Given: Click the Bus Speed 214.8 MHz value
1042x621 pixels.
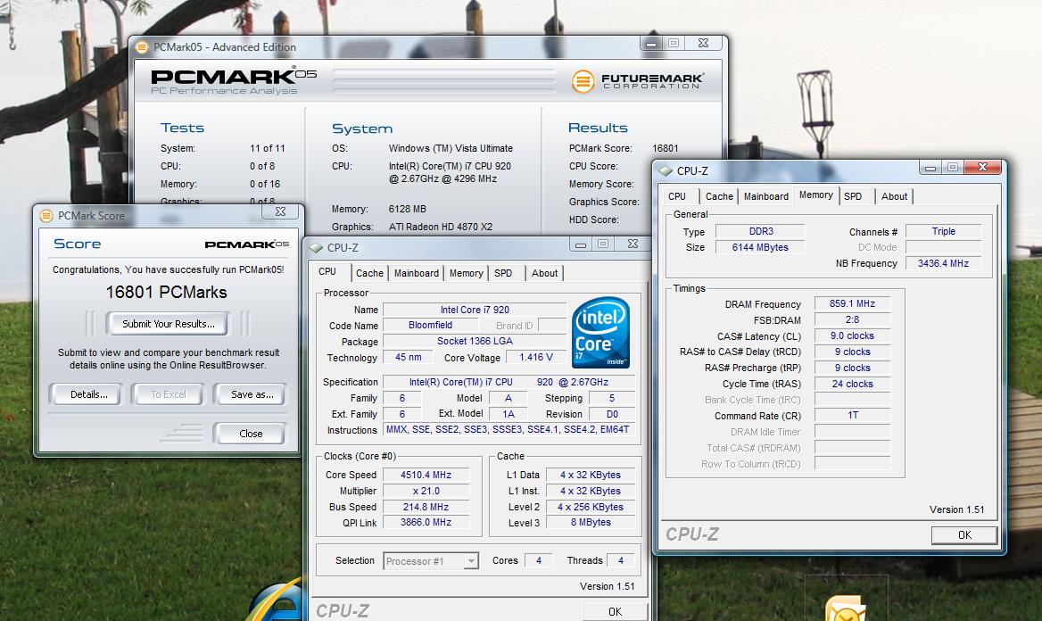Looking at the screenshot, I should [x=426, y=507].
